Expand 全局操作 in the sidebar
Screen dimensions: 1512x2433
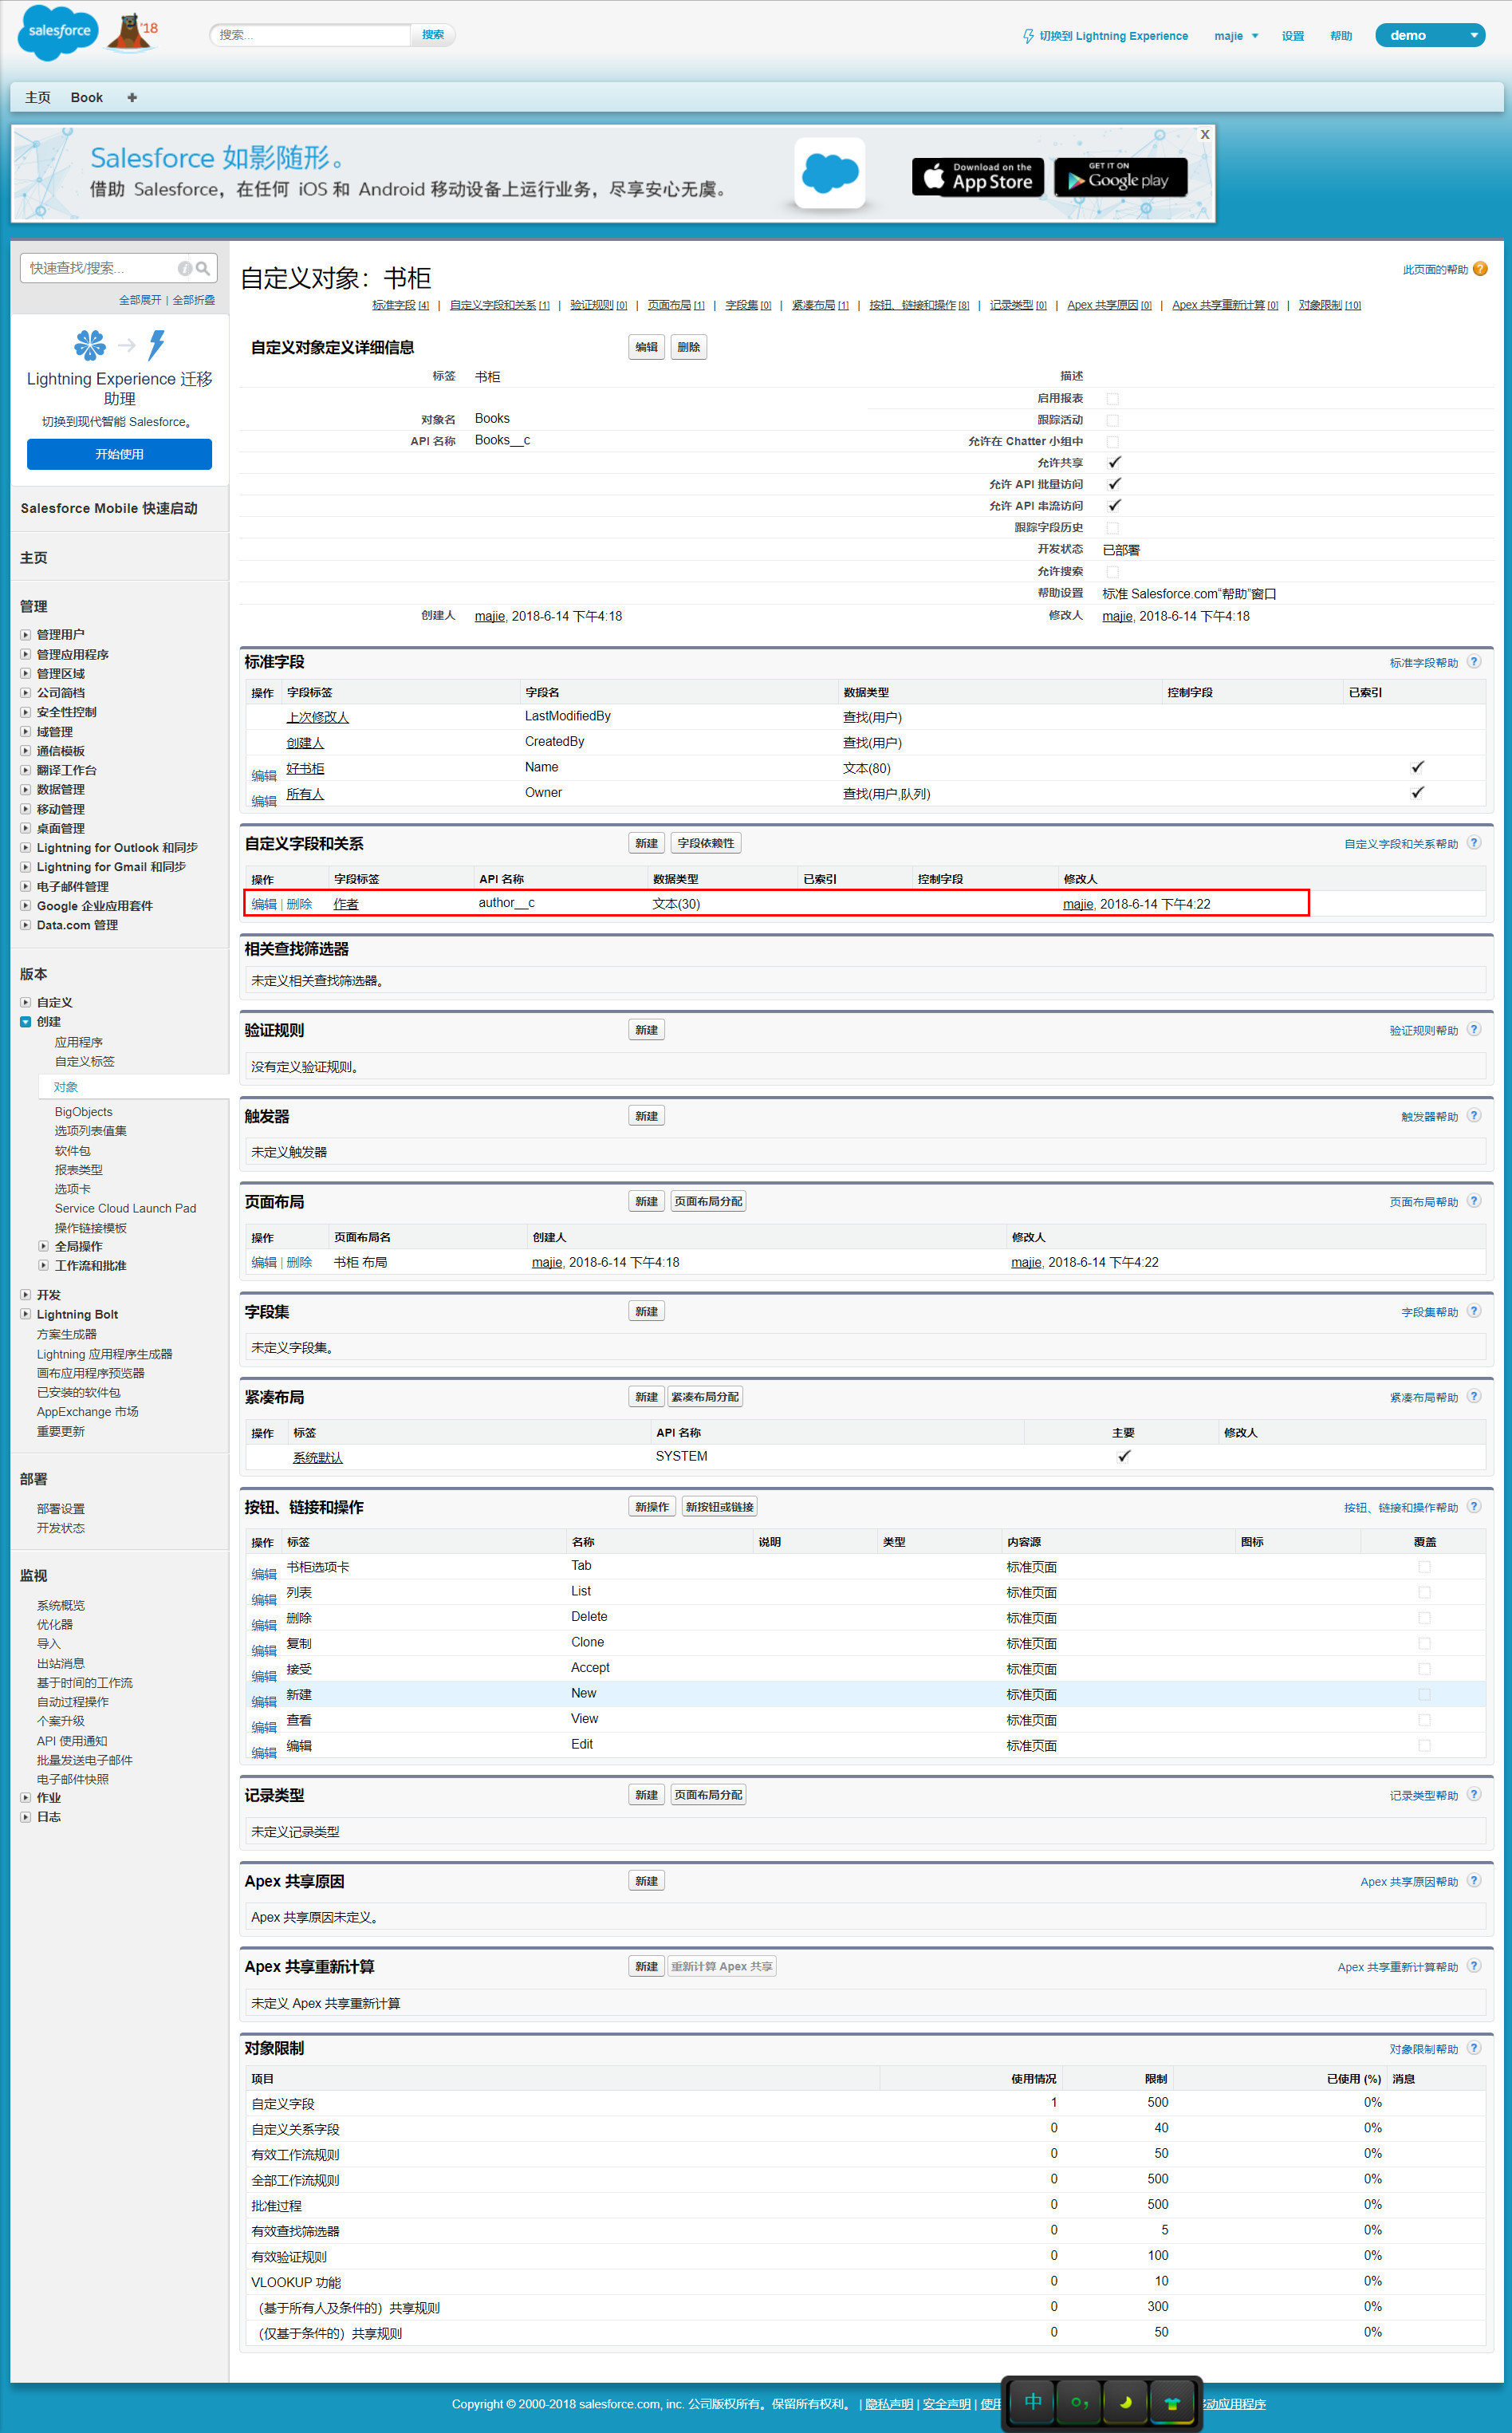click(43, 1246)
